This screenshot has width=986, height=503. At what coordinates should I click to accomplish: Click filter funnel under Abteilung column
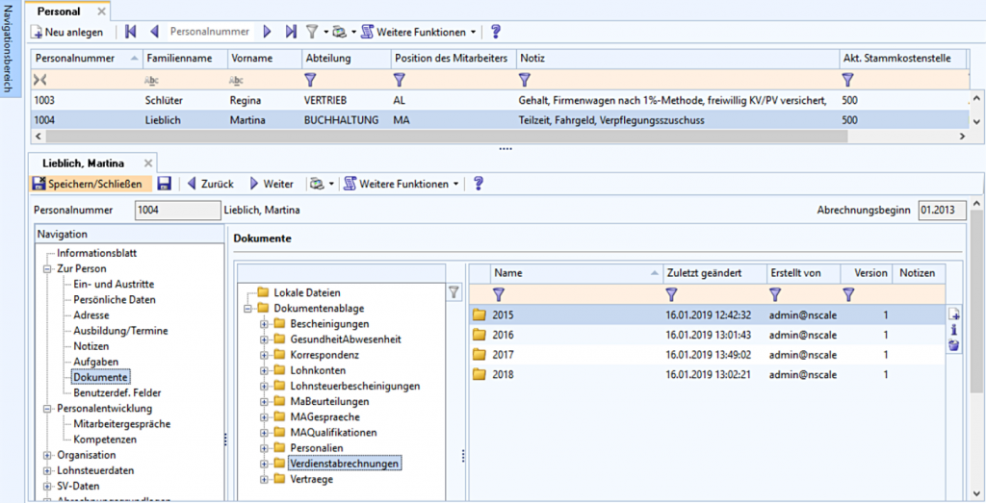coord(310,80)
